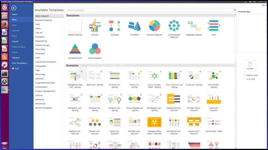Viewport: 268px width, 150px height.
Task: Select the Fashion Design category
Action: [x=43, y=45]
